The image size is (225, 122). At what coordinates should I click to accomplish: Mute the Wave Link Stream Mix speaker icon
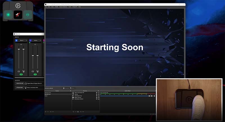point(152,96)
